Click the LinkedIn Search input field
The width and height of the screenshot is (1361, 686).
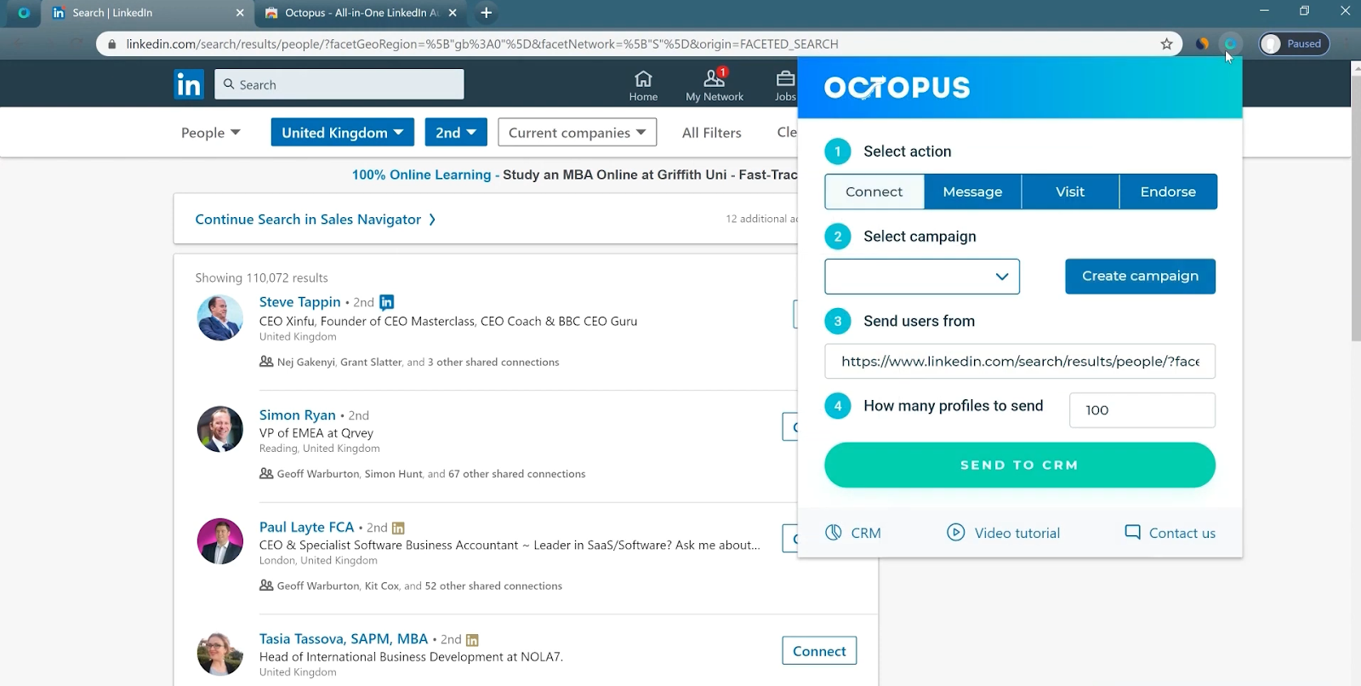point(339,84)
